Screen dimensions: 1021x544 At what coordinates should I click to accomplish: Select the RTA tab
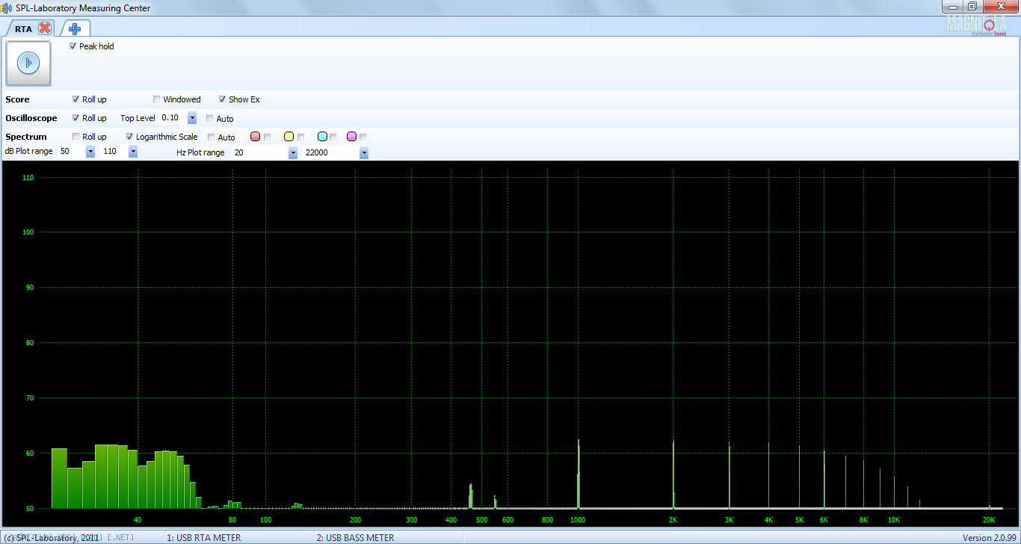(x=23, y=29)
